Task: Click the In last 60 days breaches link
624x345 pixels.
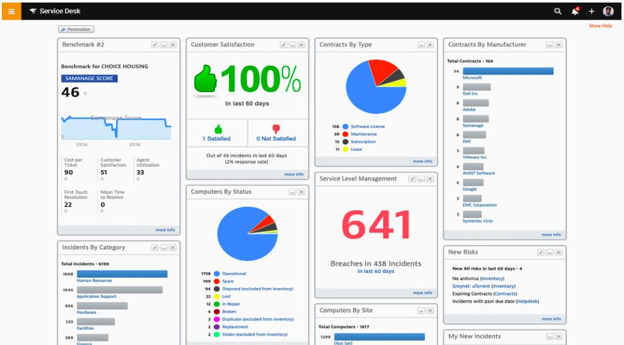Action: point(376,271)
